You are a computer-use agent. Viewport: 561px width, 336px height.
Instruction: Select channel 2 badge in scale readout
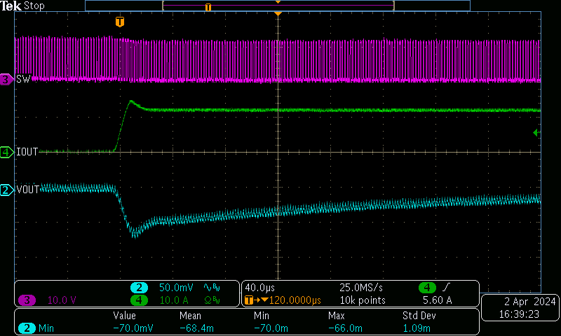coord(140,288)
